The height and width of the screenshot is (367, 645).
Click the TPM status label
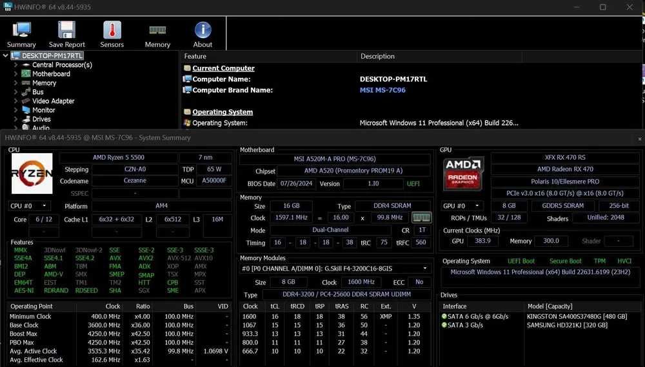point(600,261)
